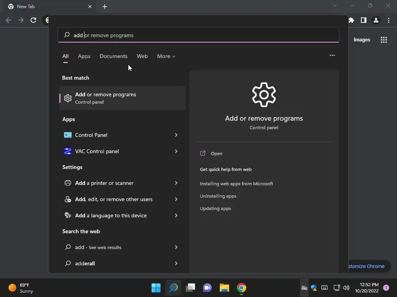Select the New Tab browser tab

click(50, 7)
